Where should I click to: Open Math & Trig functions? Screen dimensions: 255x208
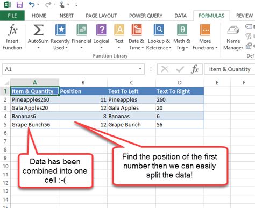point(182,37)
